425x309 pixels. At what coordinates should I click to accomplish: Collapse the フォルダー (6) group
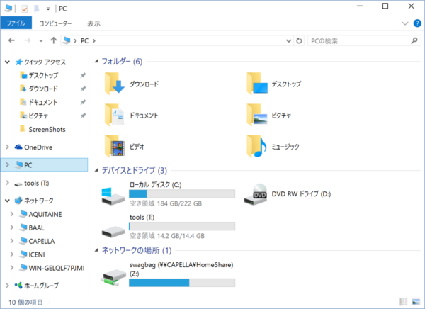pos(96,62)
